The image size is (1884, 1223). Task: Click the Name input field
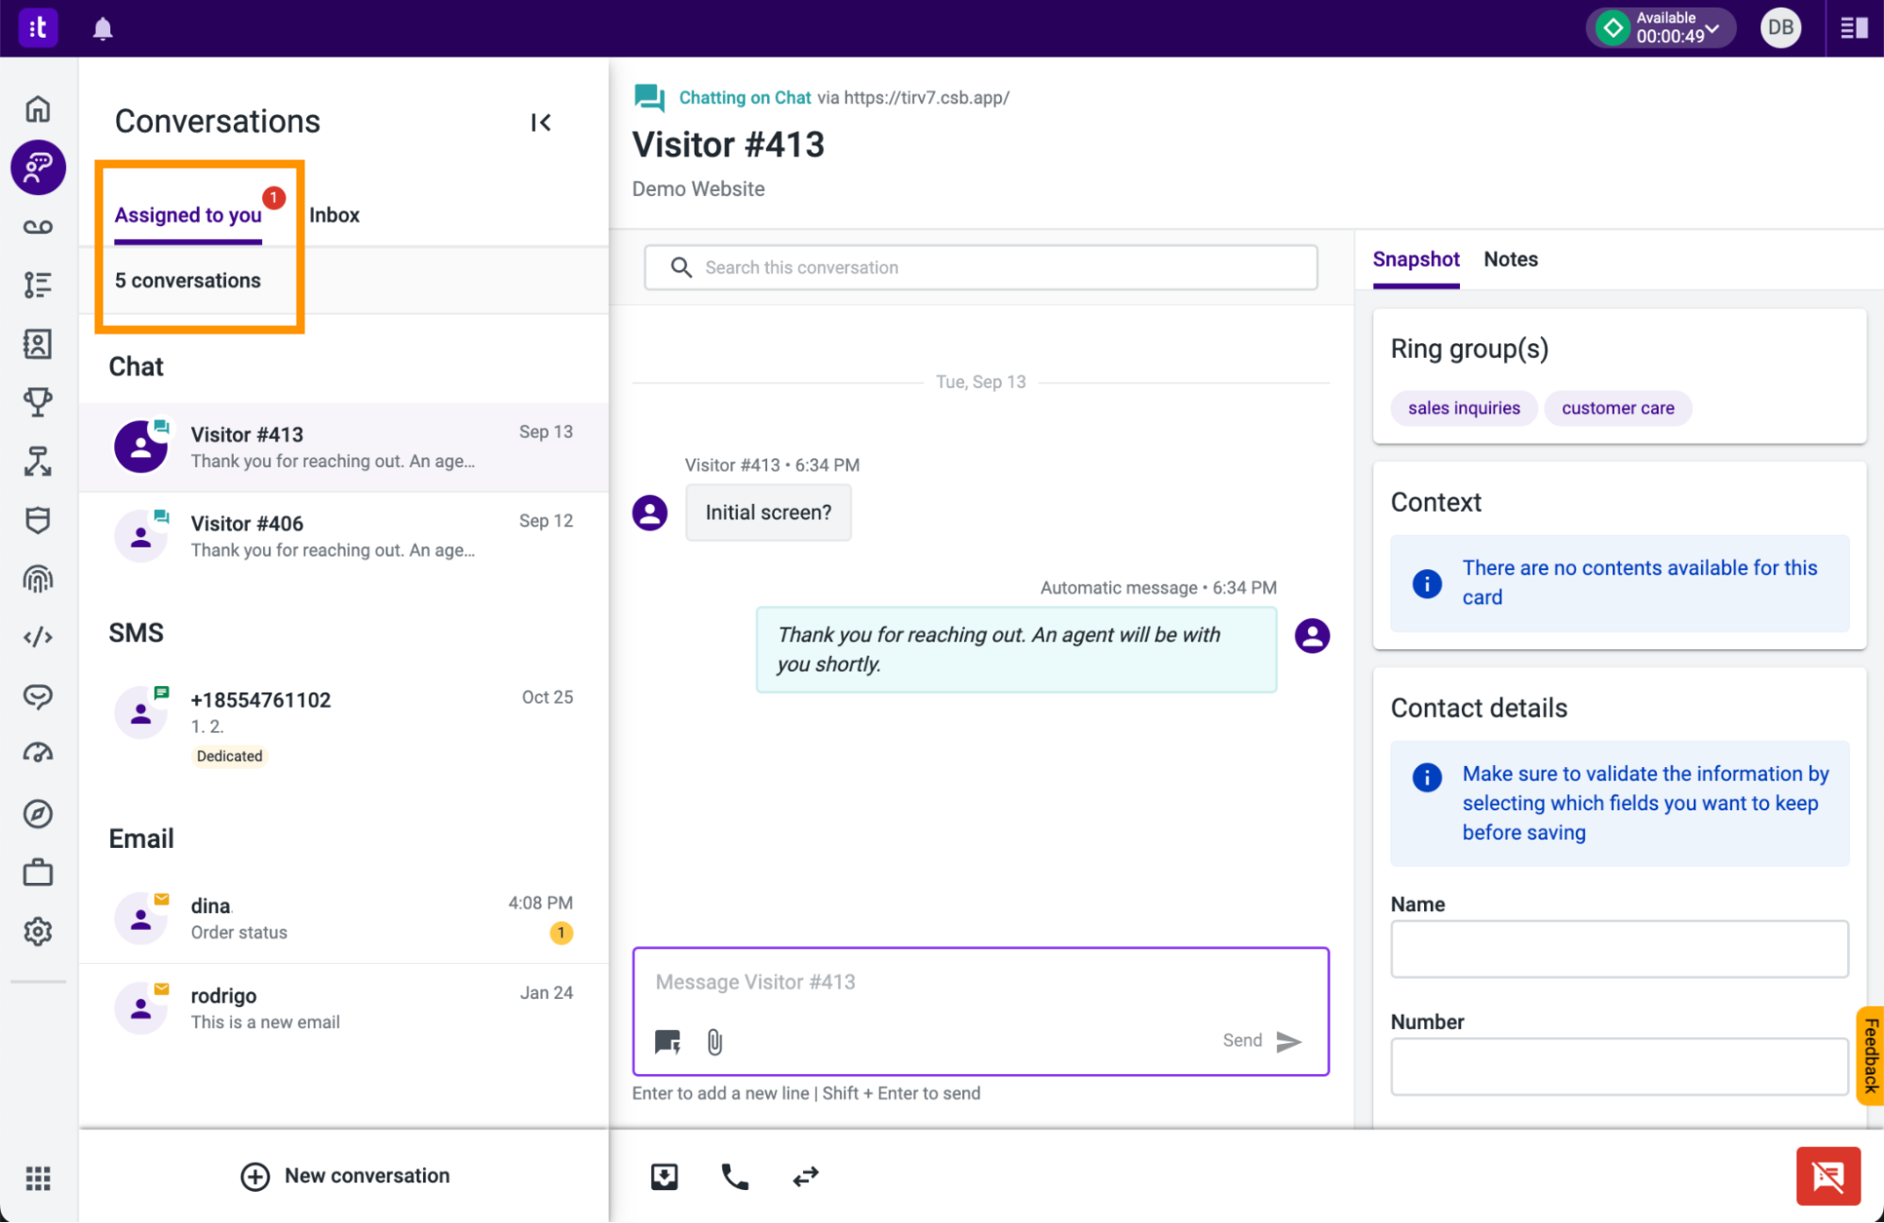point(1619,949)
